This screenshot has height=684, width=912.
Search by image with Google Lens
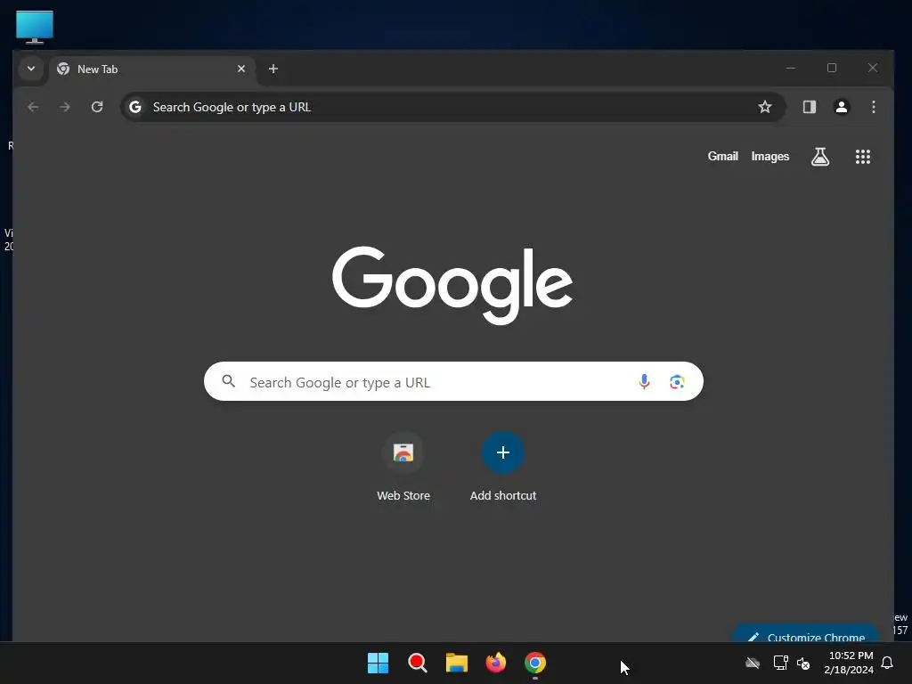coord(677,381)
